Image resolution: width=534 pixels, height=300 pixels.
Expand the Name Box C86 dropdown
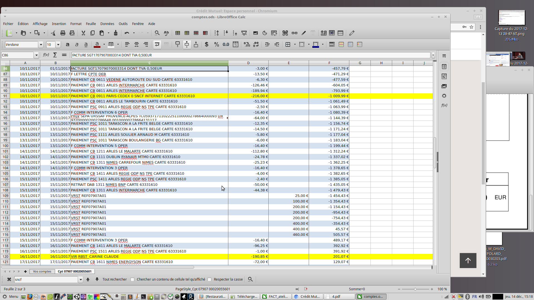click(36, 55)
